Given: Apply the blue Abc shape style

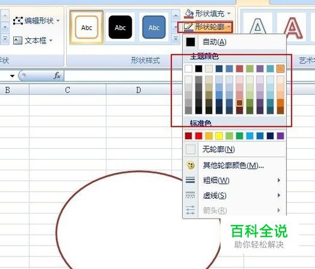Looking at the screenshot, I should coord(154,28).
